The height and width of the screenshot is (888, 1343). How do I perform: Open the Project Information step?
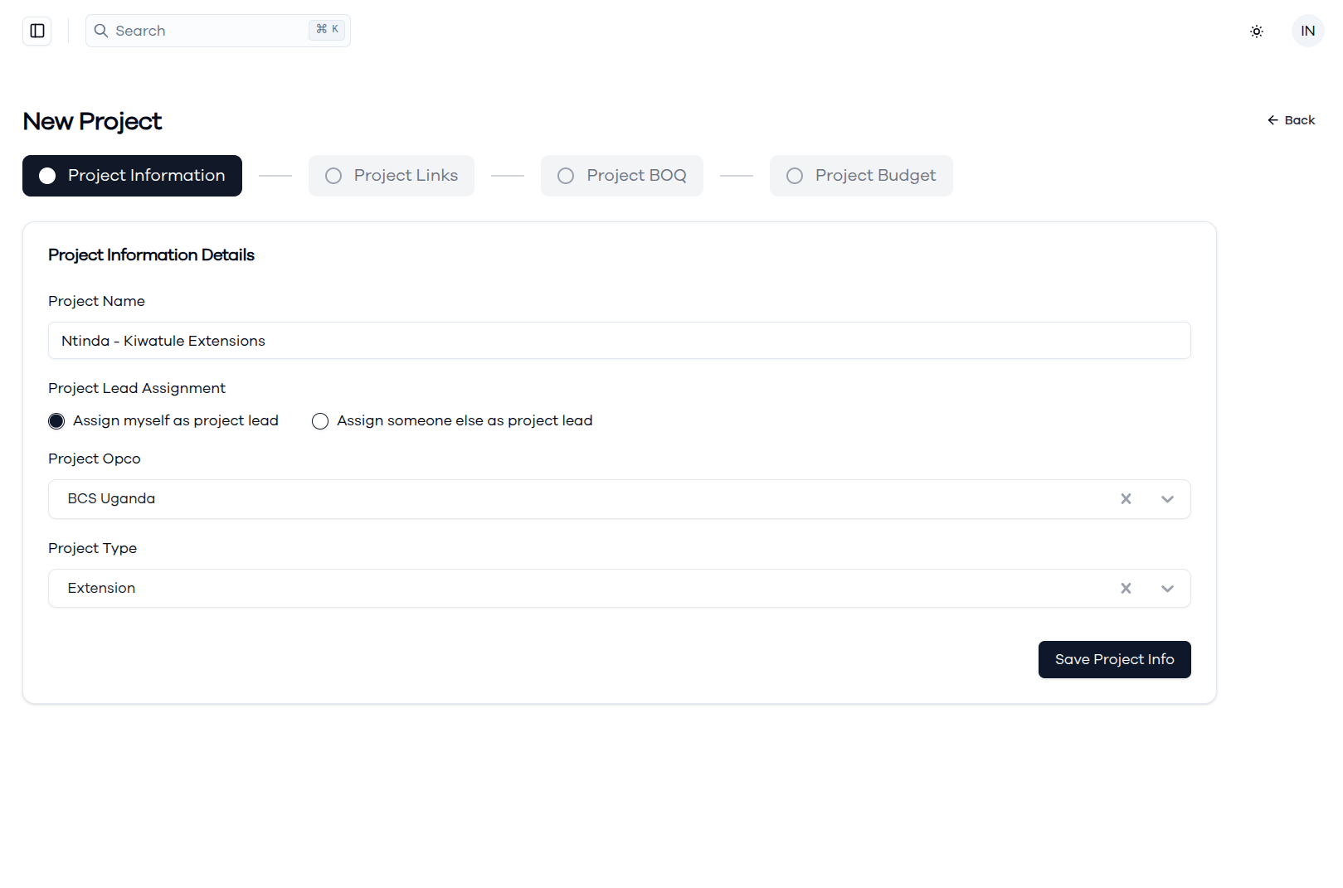pos(132,176)
